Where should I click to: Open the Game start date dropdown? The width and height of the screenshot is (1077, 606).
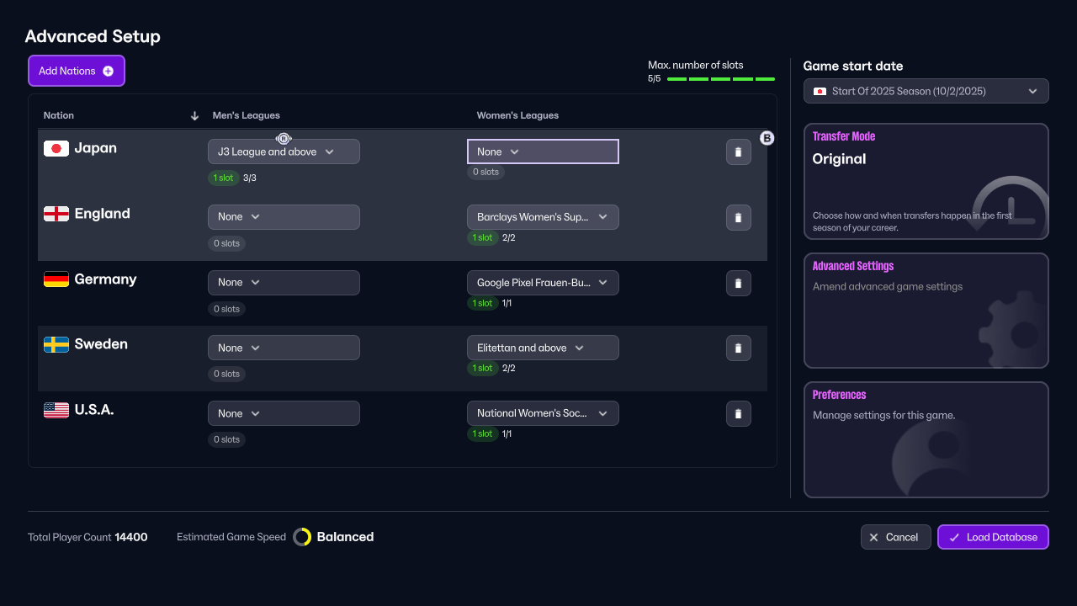[926, 91]
